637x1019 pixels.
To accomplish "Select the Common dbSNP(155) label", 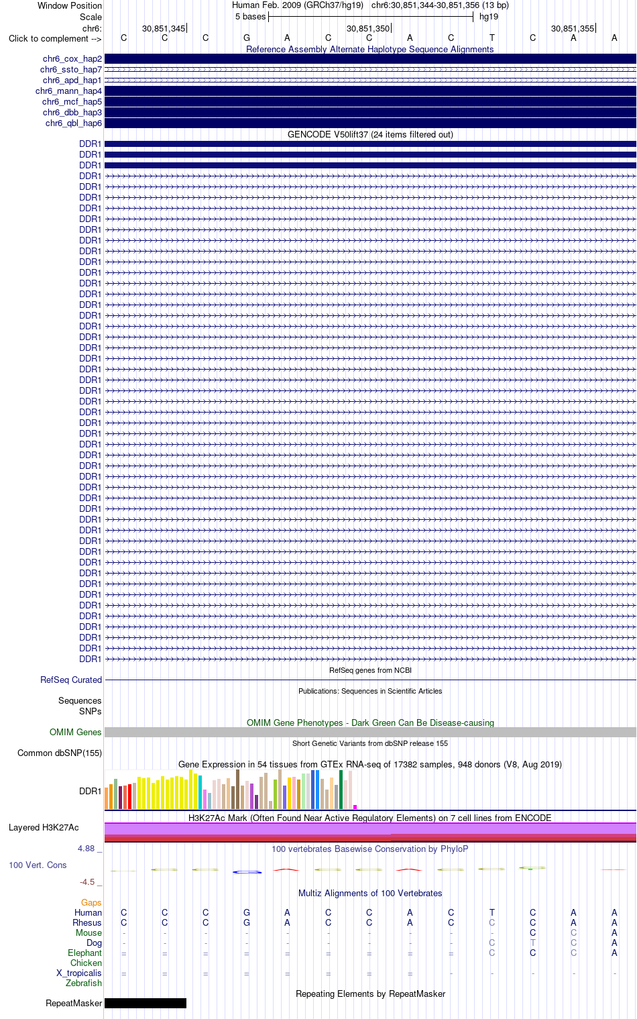I will 60,753.
